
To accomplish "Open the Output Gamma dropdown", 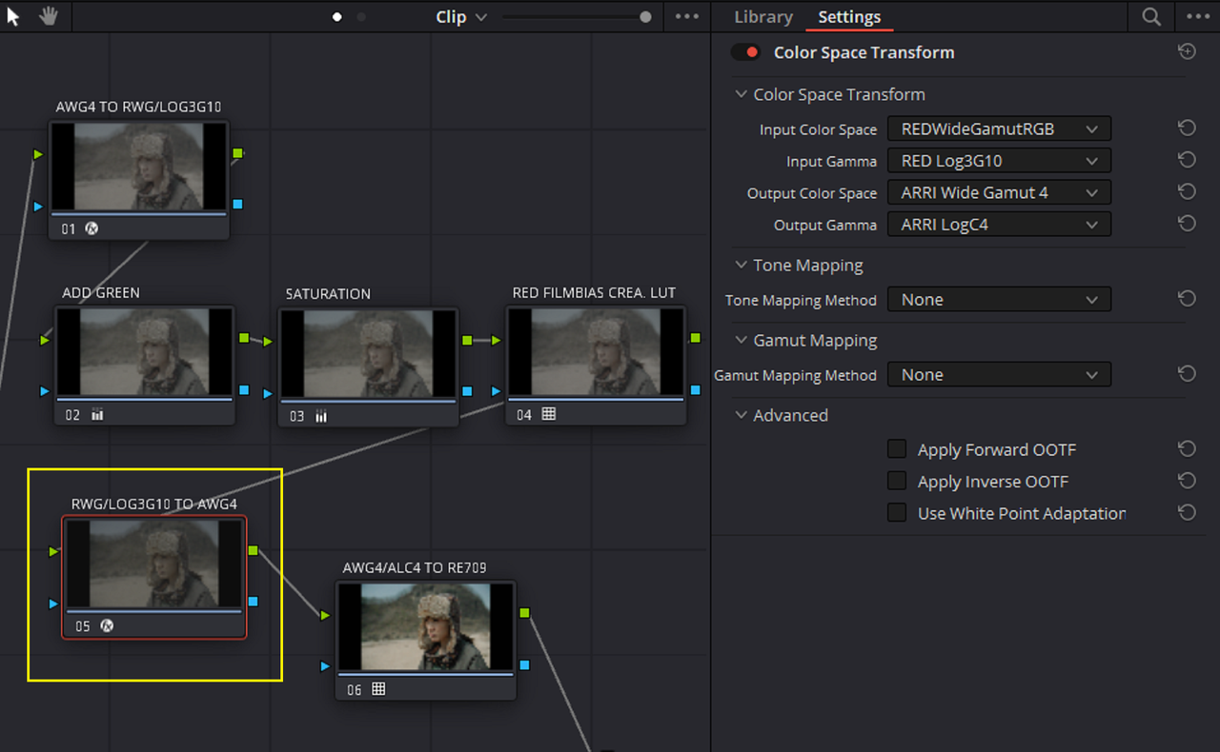I will coord(999,224).
